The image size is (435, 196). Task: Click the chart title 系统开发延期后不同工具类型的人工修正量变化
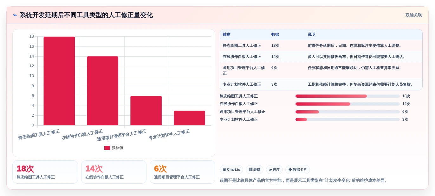coord(86,15)
